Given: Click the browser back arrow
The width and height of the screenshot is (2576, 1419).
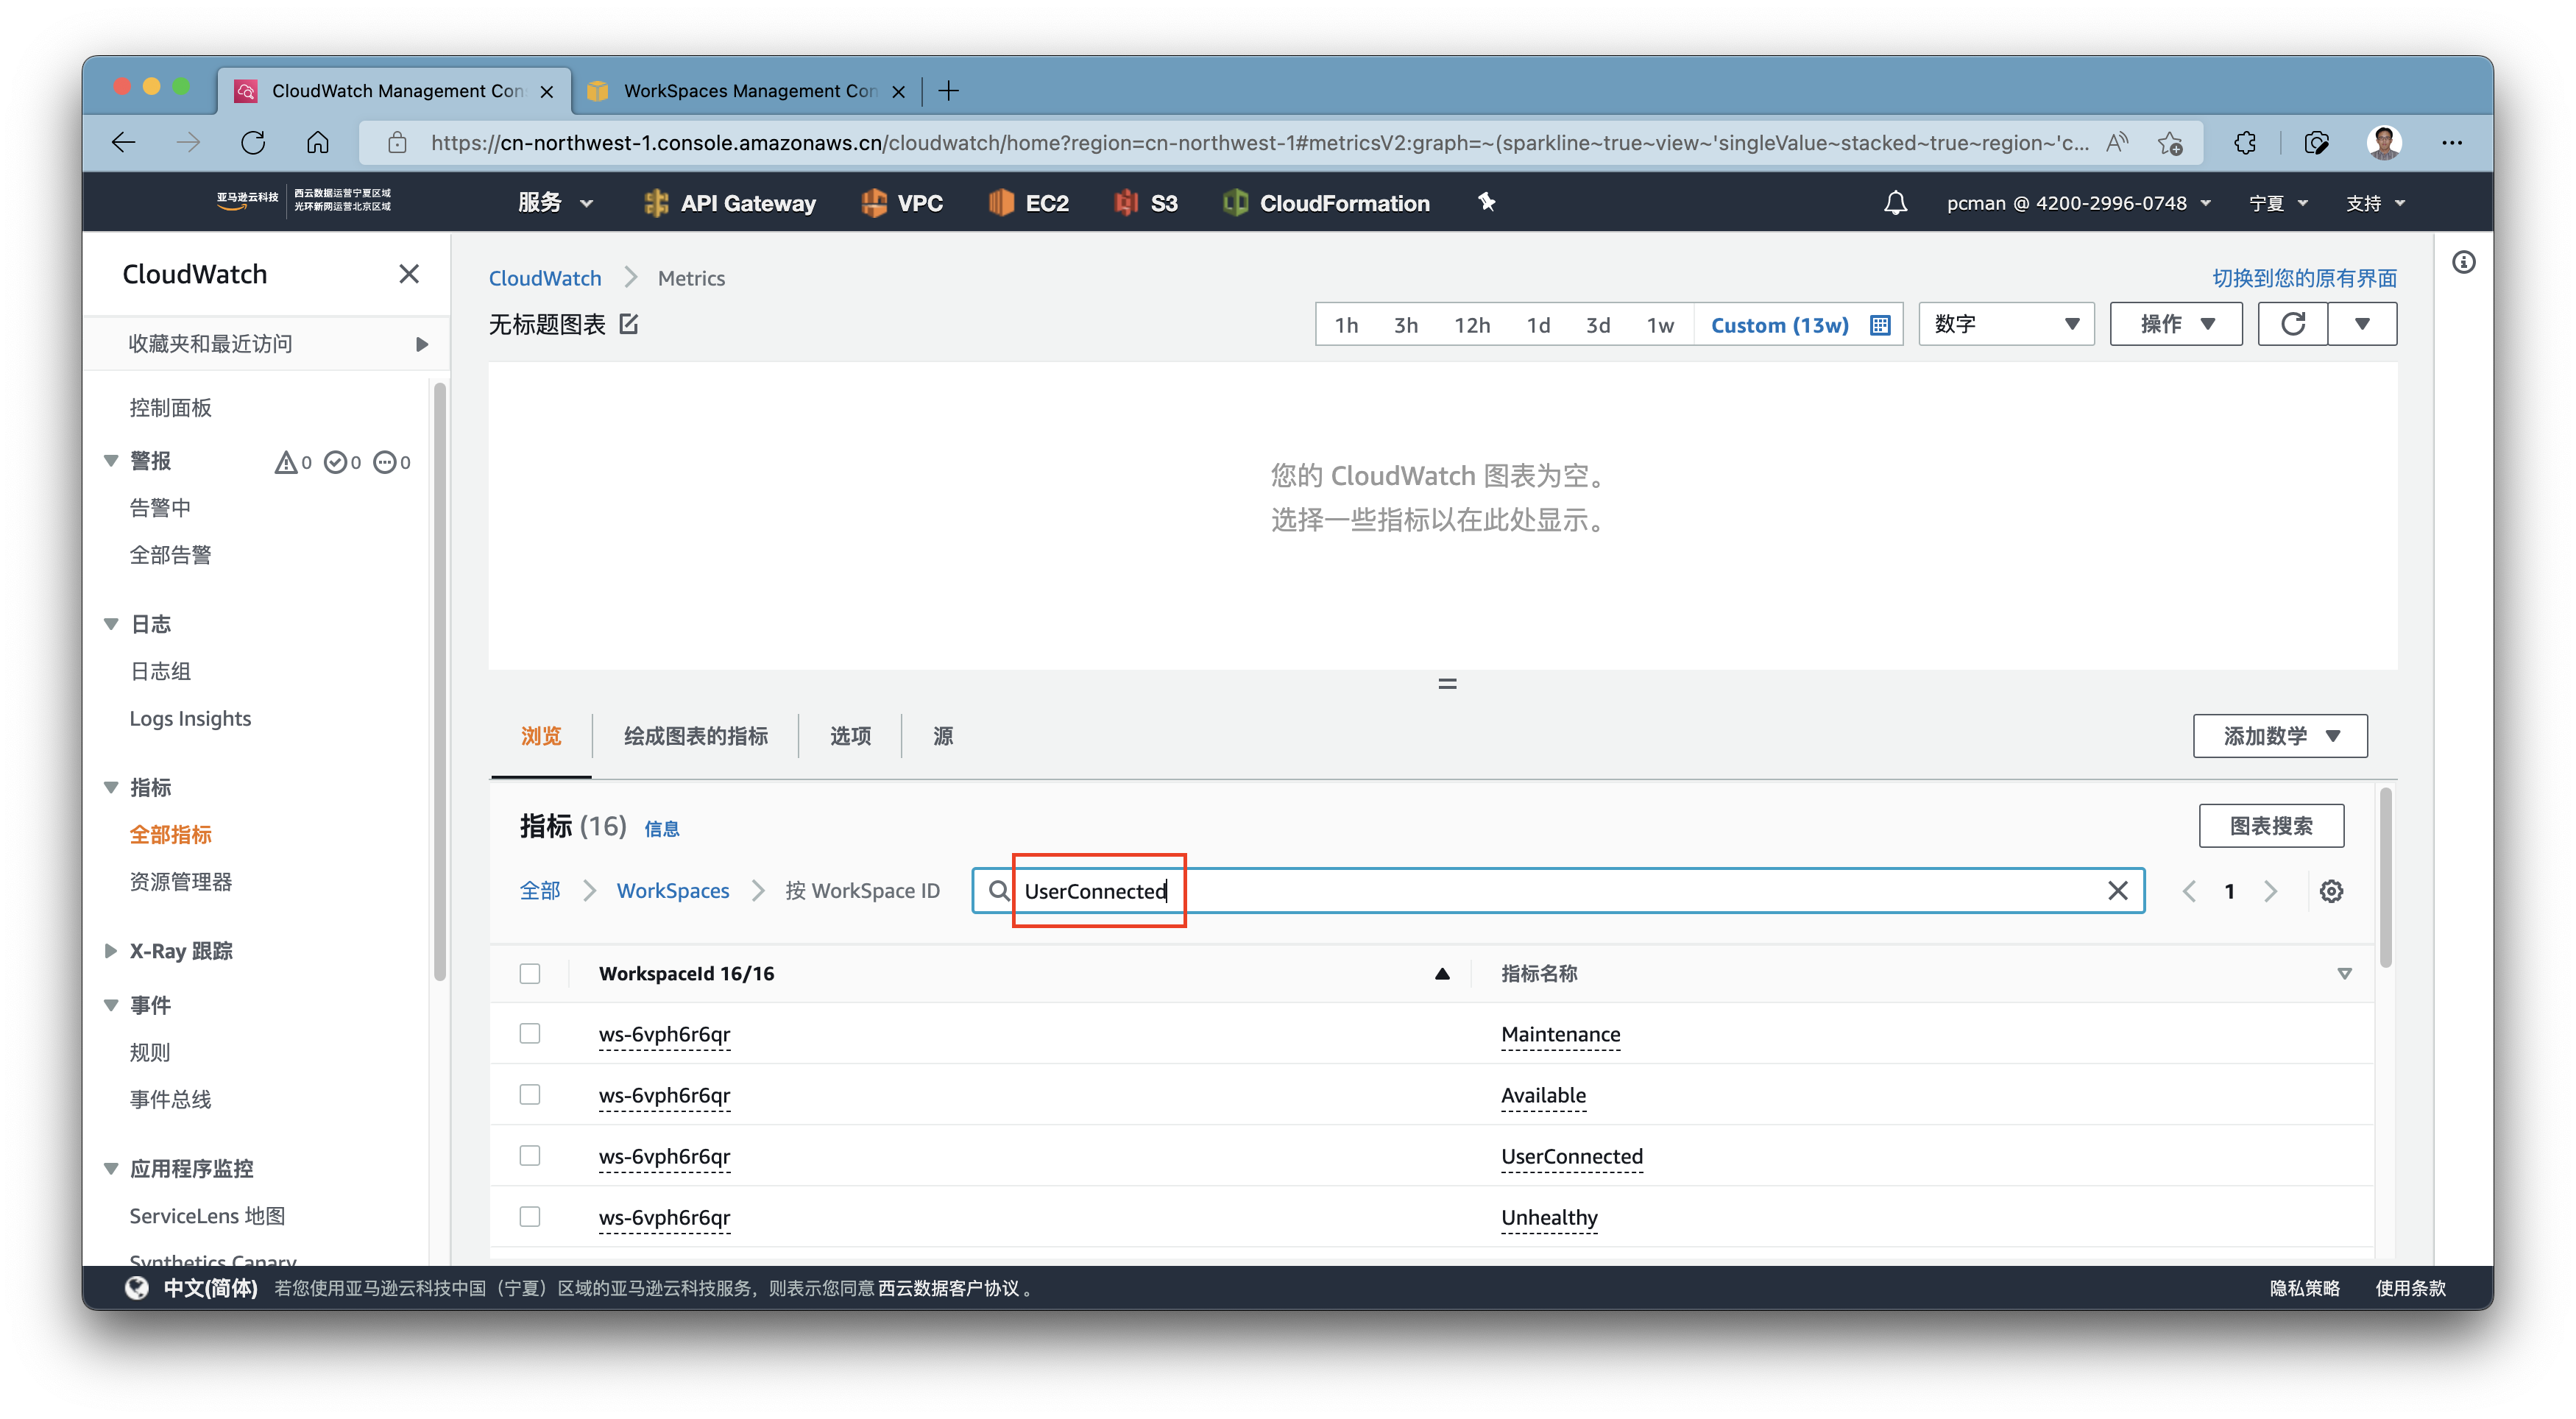Looking at the screenshot, I should [124, 143].
